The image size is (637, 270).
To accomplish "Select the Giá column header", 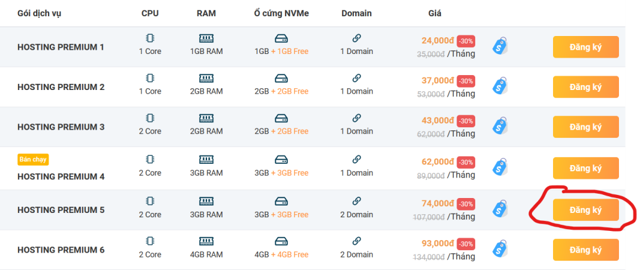I will click(x=435, y=13).
